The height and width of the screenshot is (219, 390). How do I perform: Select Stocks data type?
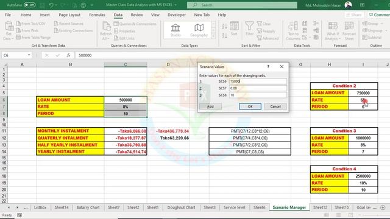point(175,30)
